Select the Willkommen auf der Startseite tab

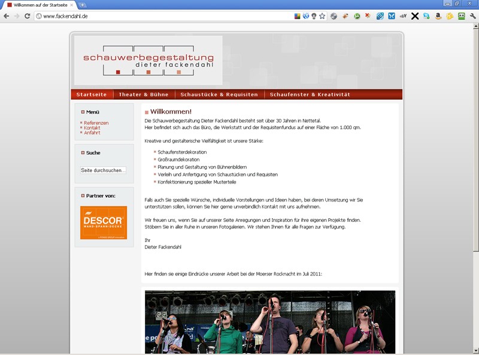40,5
